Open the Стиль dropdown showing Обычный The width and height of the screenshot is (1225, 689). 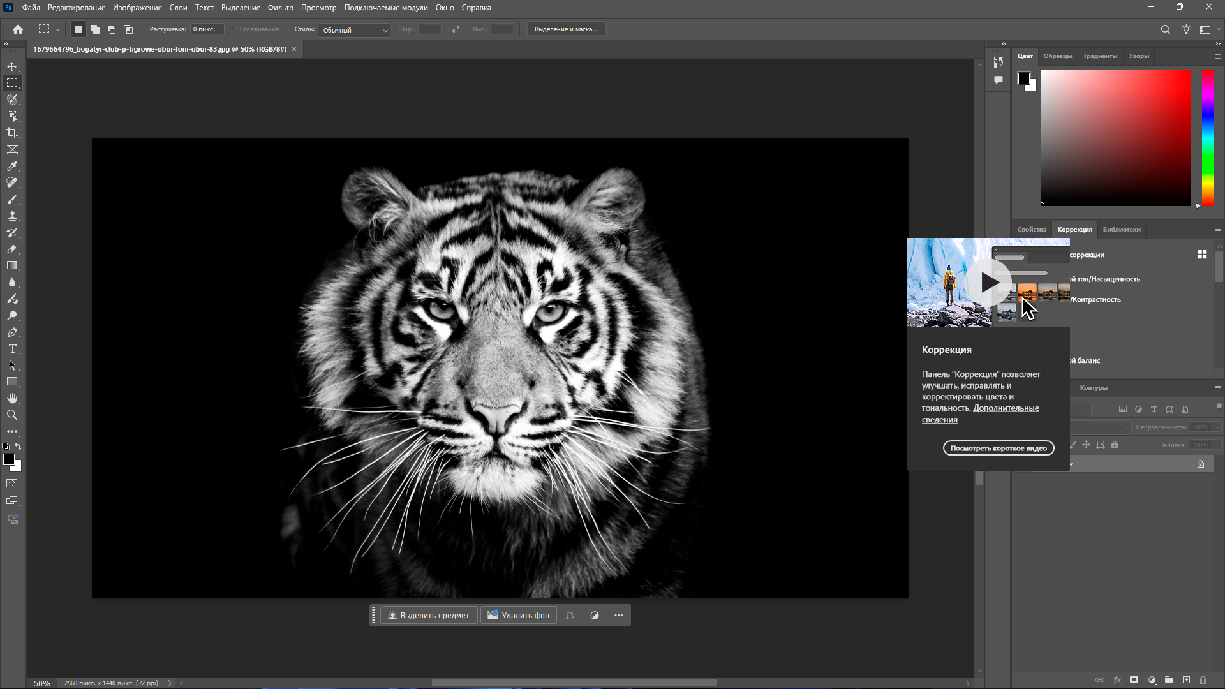[354, 30]
